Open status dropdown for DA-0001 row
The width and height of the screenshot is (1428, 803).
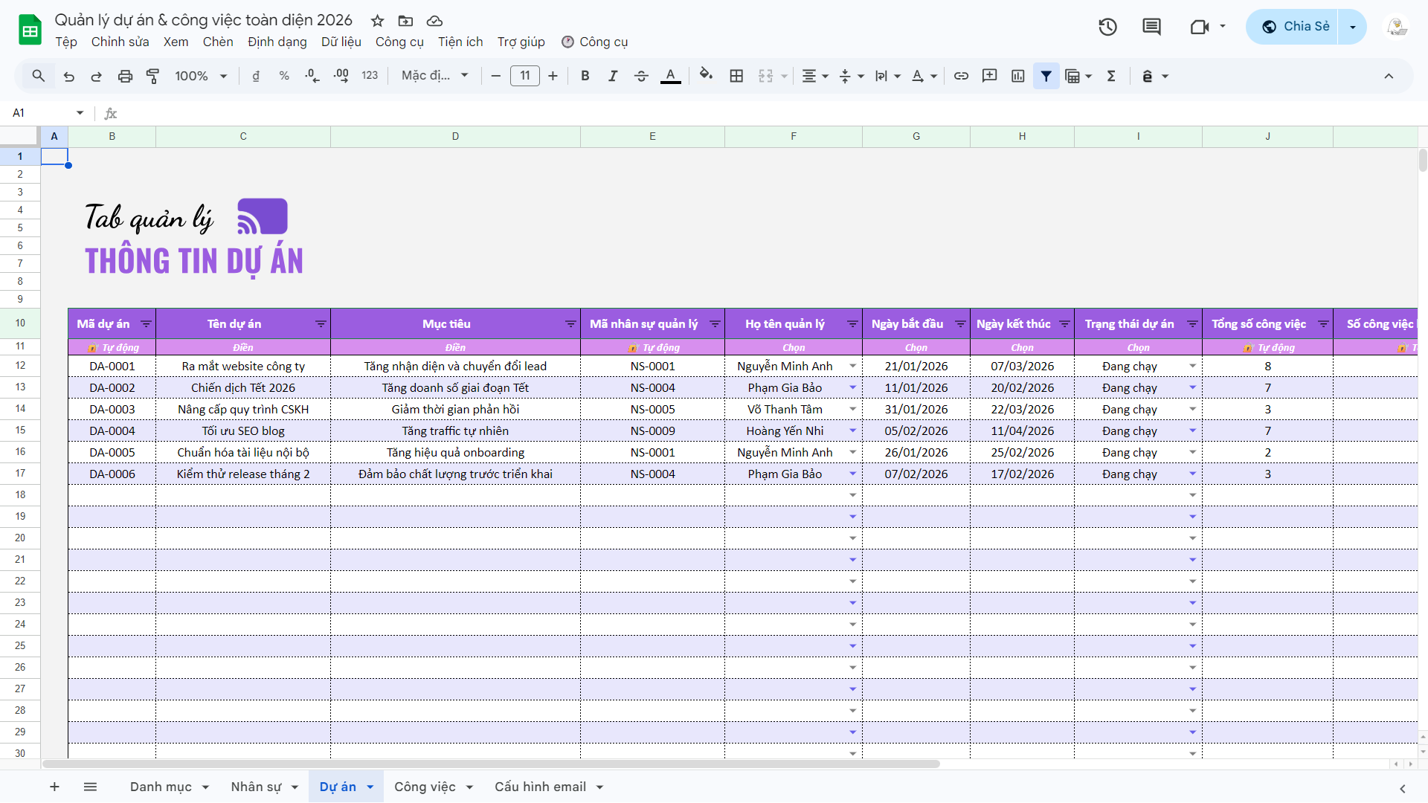click(1192, 366)
